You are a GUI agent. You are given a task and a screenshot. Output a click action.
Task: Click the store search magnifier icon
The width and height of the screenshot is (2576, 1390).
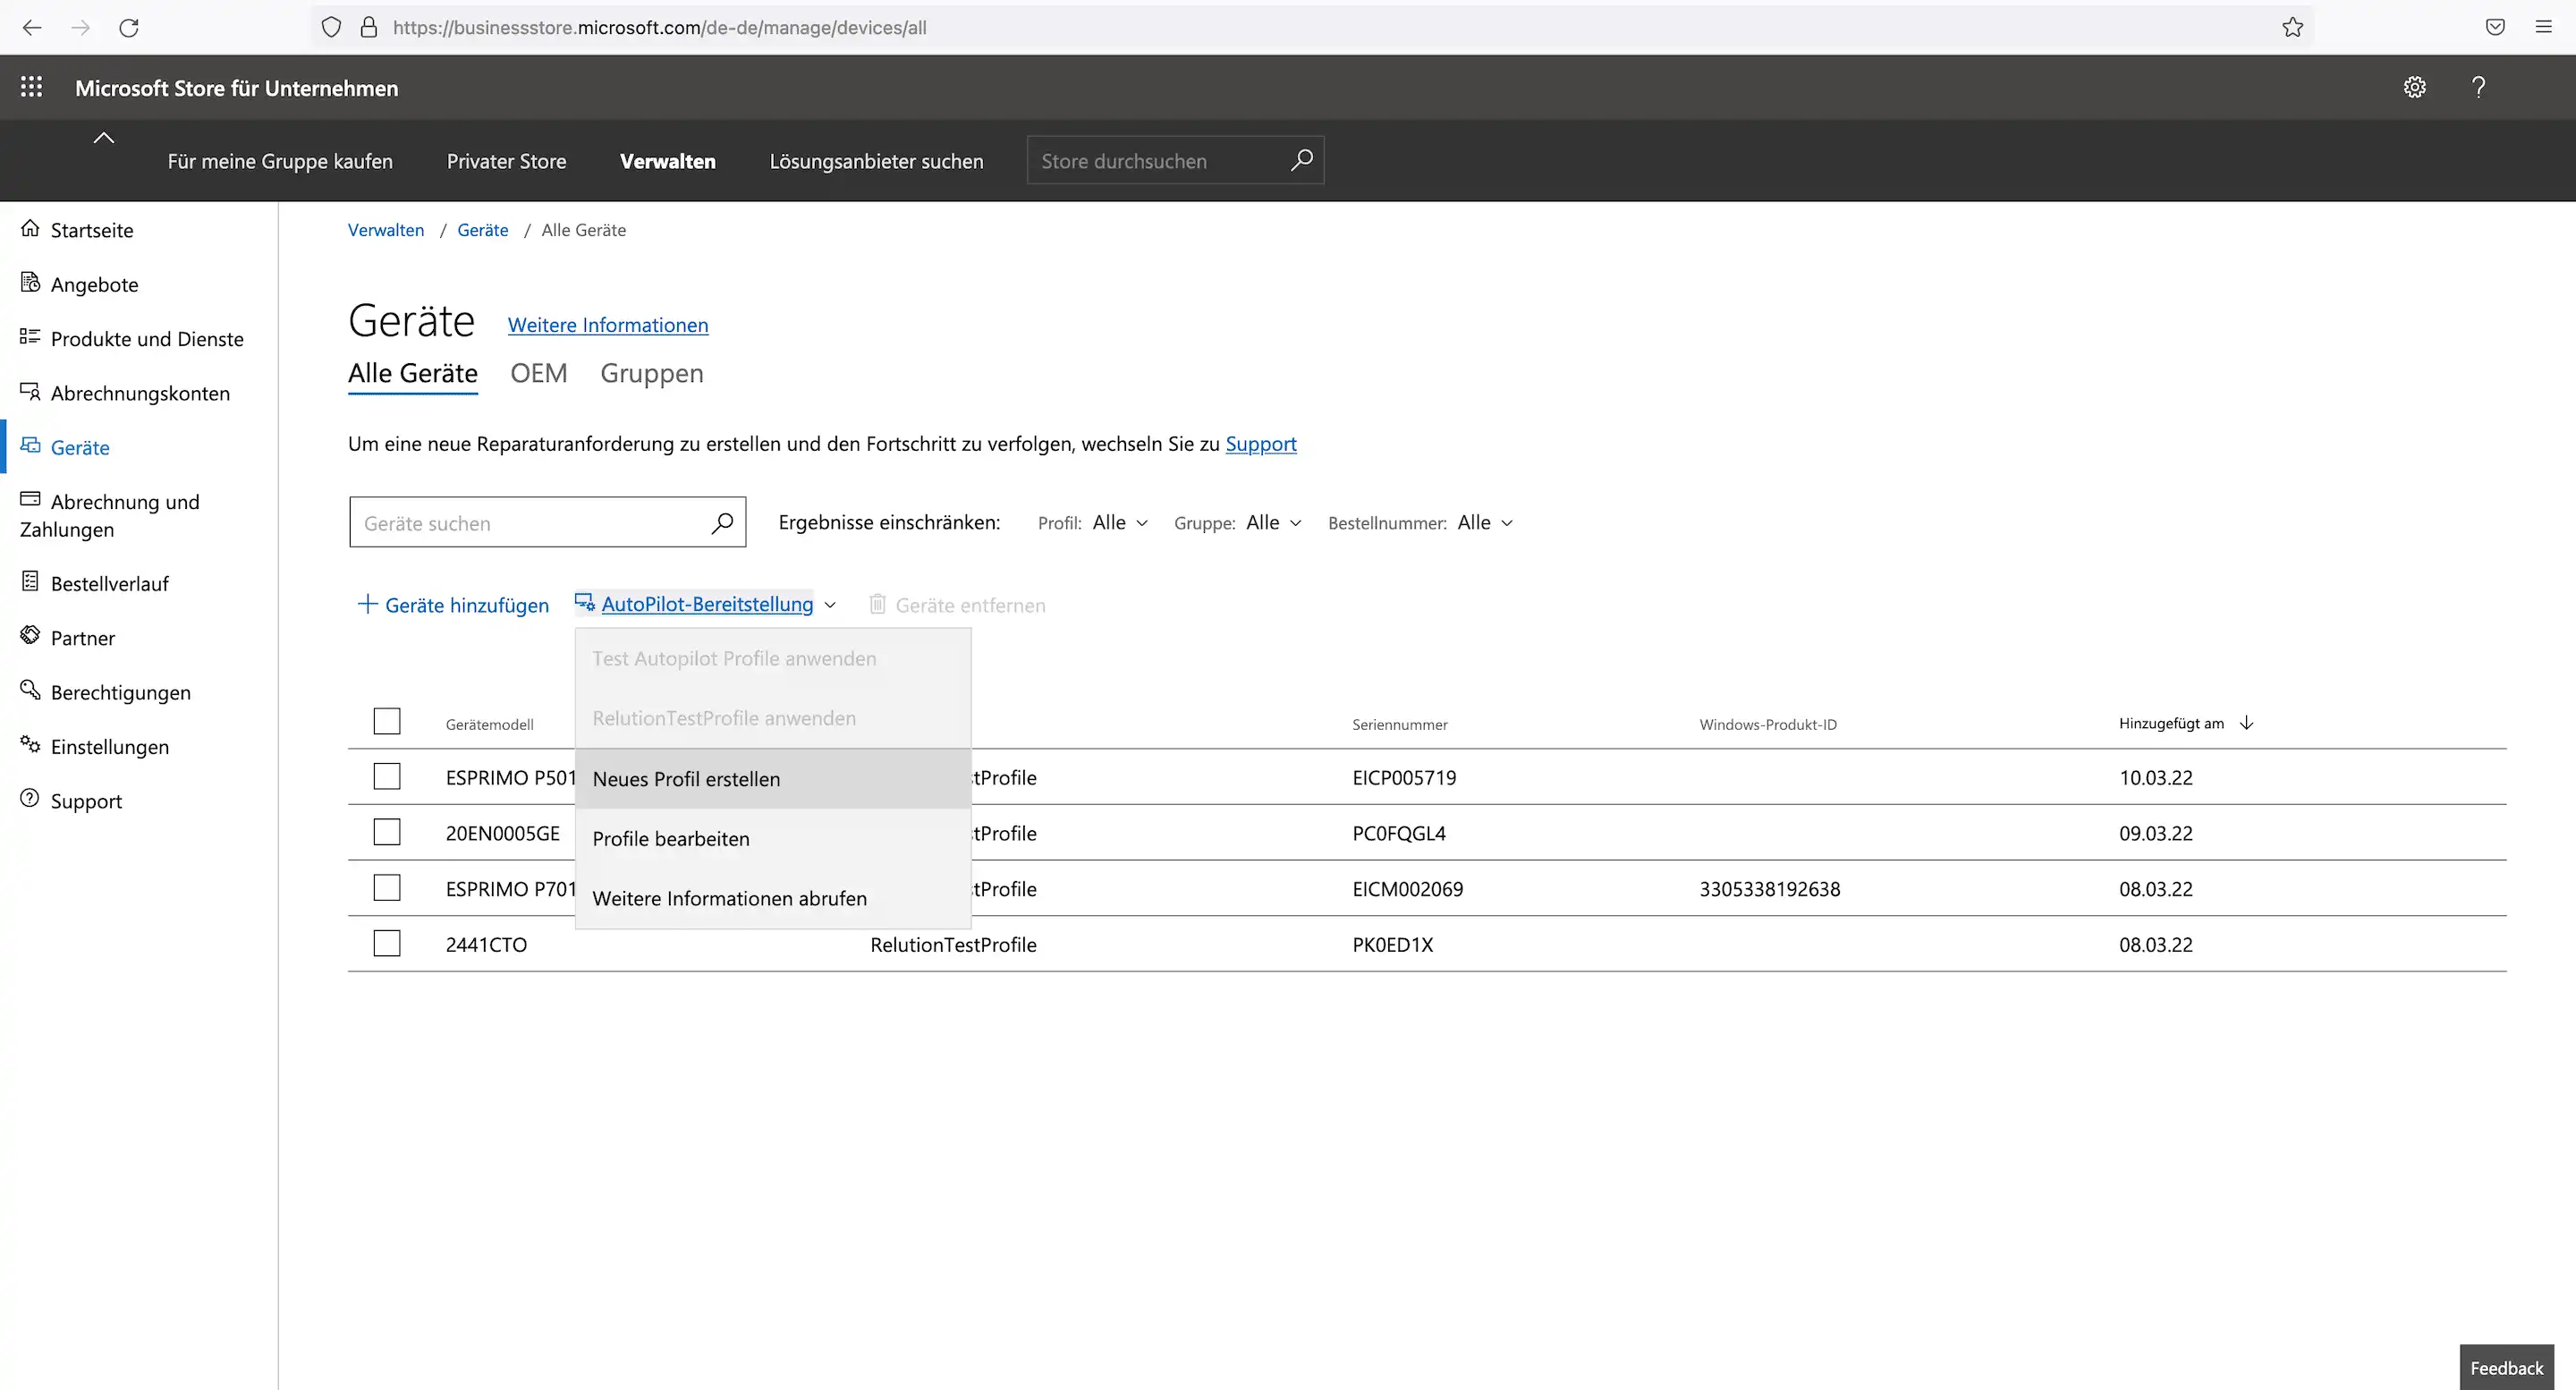[x=1301, y=160]
